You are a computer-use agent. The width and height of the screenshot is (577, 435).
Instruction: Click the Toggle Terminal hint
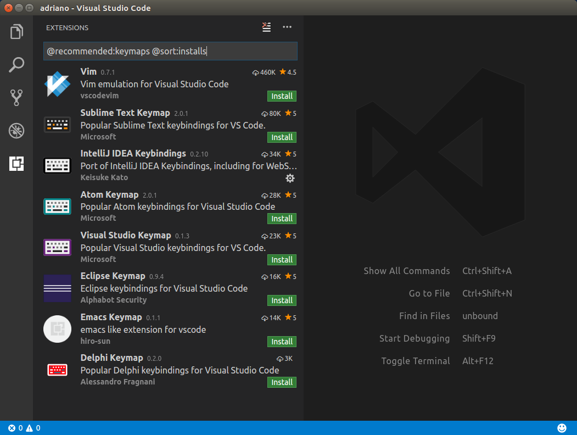[x=416, y=361]
